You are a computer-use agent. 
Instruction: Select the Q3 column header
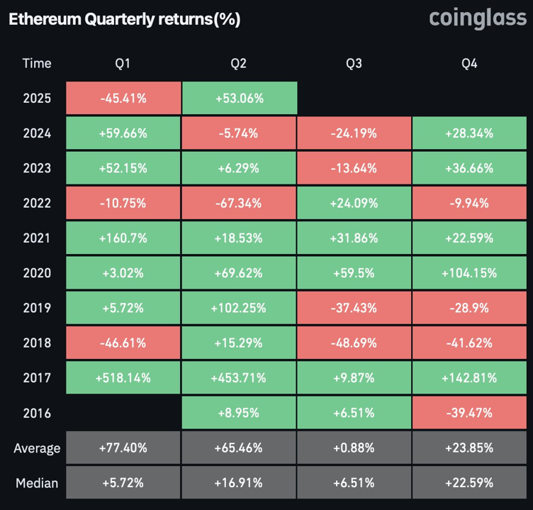point(354,64)
